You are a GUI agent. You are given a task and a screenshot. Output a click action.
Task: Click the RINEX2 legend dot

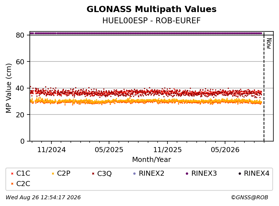coord(135,174)
